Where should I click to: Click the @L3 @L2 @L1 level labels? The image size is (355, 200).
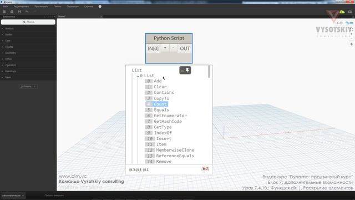tap(139, 169)
